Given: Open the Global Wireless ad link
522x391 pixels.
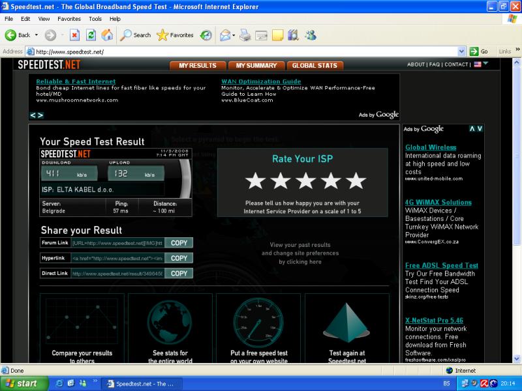Looking at the screenshot, I should point(431,147).
